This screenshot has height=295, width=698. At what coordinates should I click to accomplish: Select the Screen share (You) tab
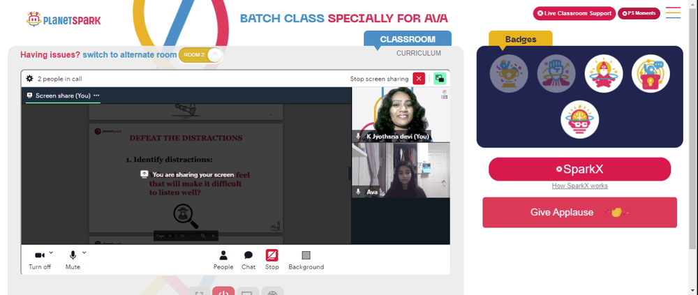pos(63,96)
